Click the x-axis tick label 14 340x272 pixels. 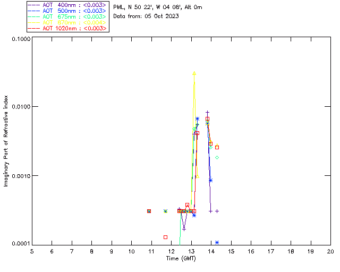tap(211, 252)
